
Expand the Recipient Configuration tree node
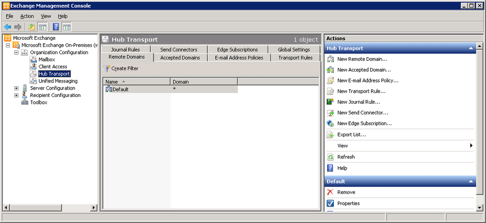click(16, 96)
